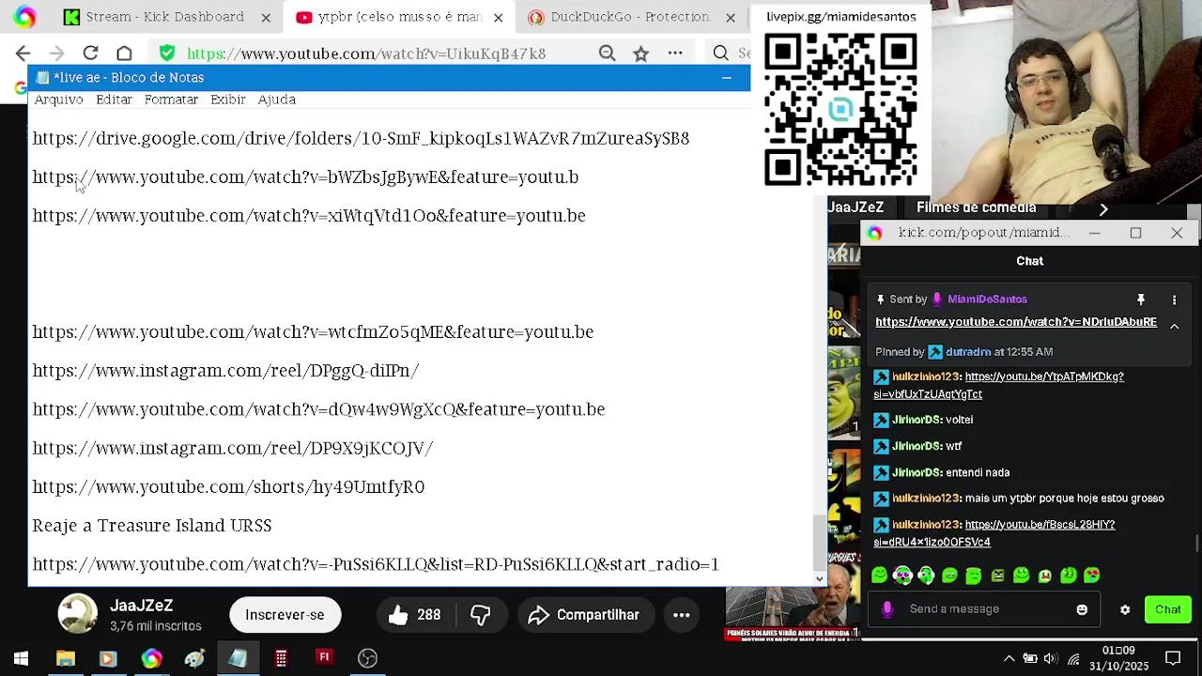
Task: Open emoji picker smiley in chat input
Action: tap(1082, 609)
